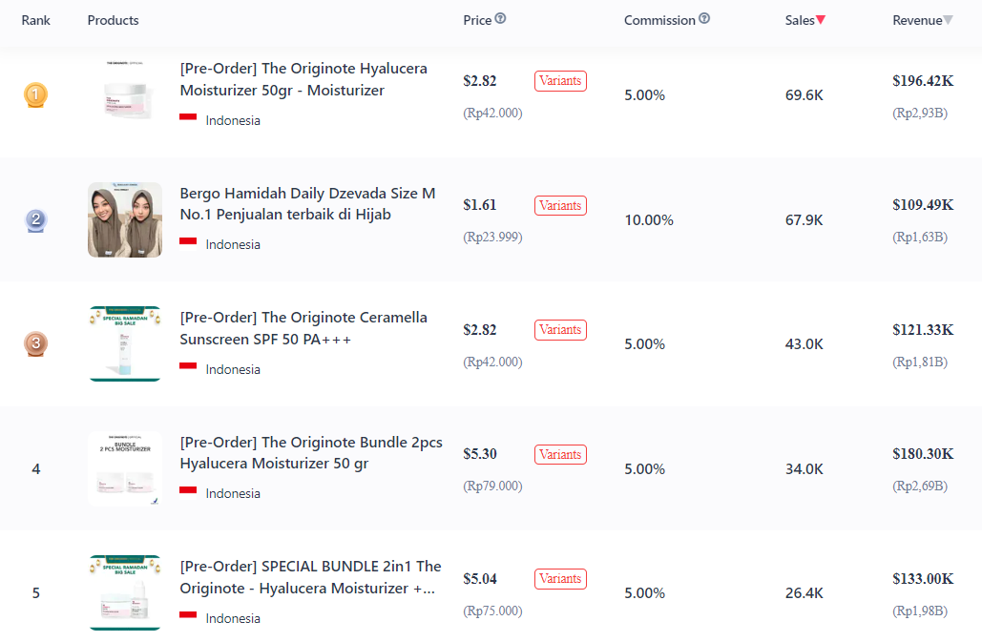Click Indonesia flag under Bergo Hamidah product
This screenshot has height=642, width=982.
188,241
